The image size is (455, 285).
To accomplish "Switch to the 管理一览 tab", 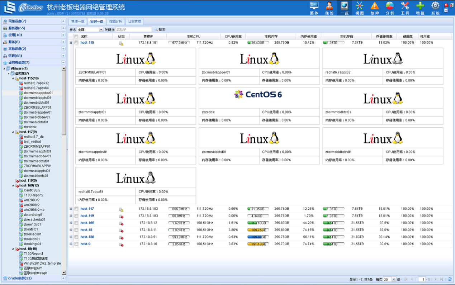I will (x=77, y=22).
